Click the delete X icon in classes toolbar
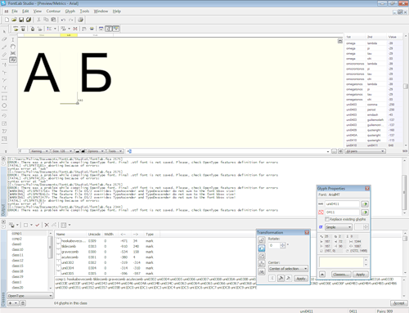409x313 pixels. [47, 225]
